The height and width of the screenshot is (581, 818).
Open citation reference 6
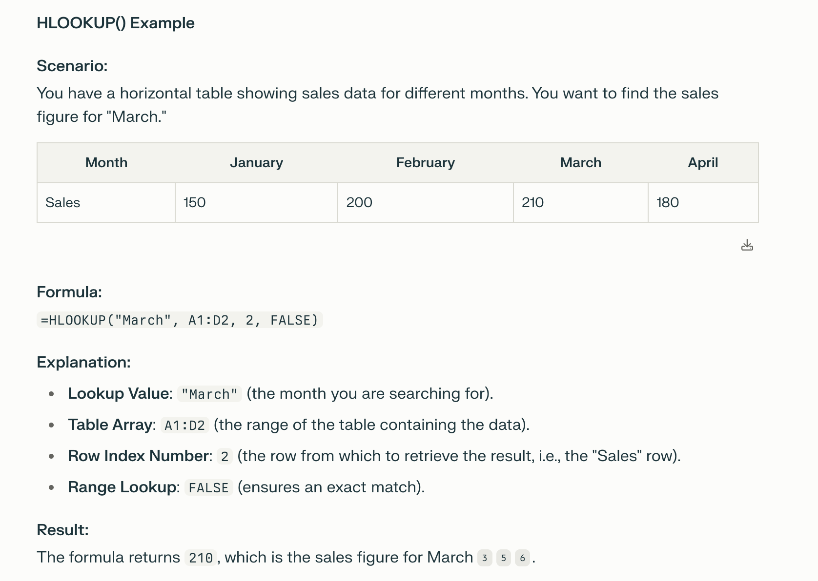coord(522,558)
